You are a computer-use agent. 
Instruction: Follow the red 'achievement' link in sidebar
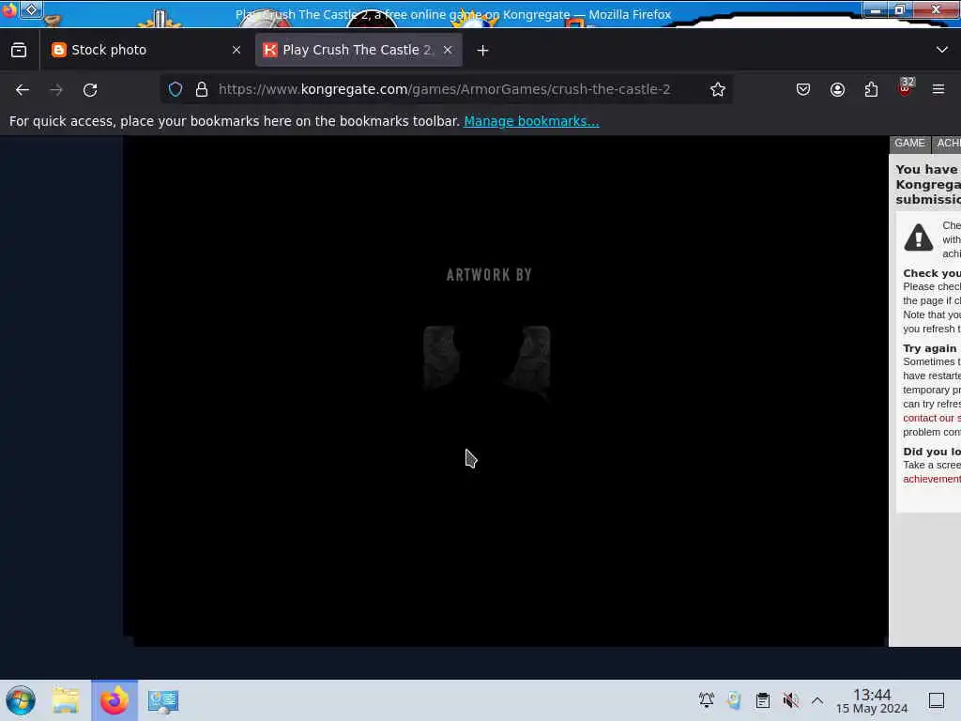932,479
